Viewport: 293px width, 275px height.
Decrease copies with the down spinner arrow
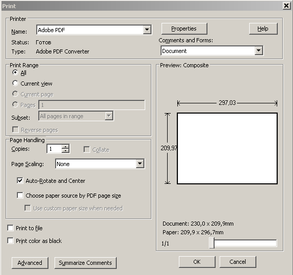pyautogui.click(x=65, y=151)
